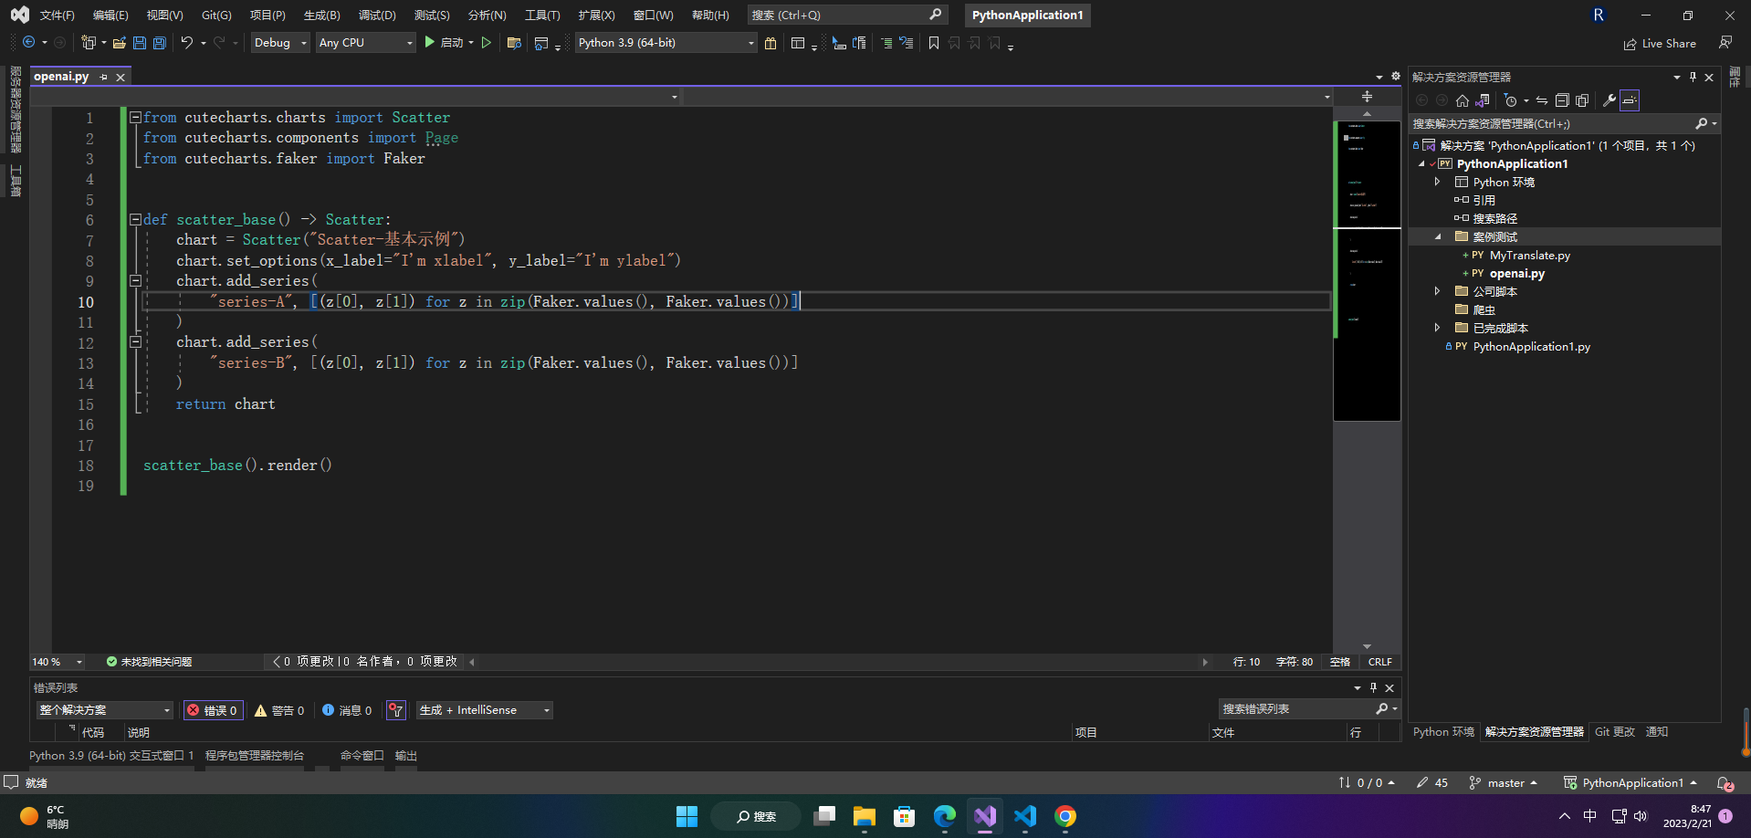
Task: Toggle the 警告 0 warnings filter
Action: click(x=279, y=710)
